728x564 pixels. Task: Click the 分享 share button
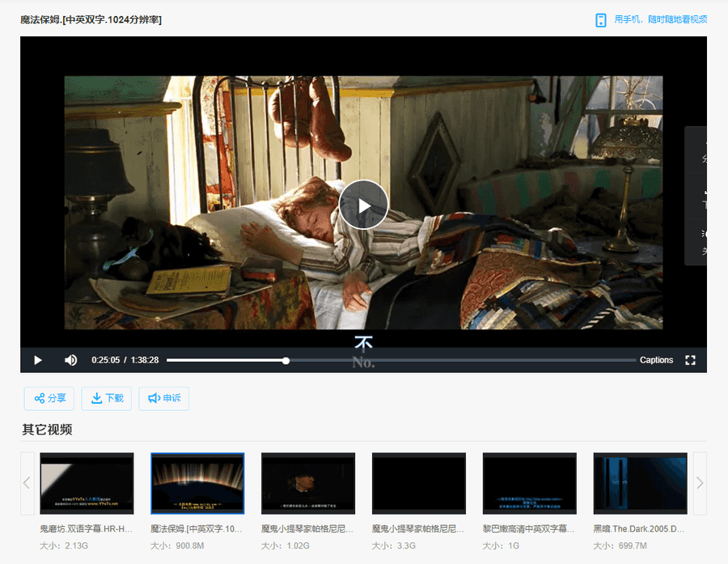(x=49, y=398)
